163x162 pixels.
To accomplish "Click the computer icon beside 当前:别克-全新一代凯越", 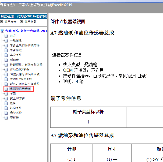I will 2,31.
